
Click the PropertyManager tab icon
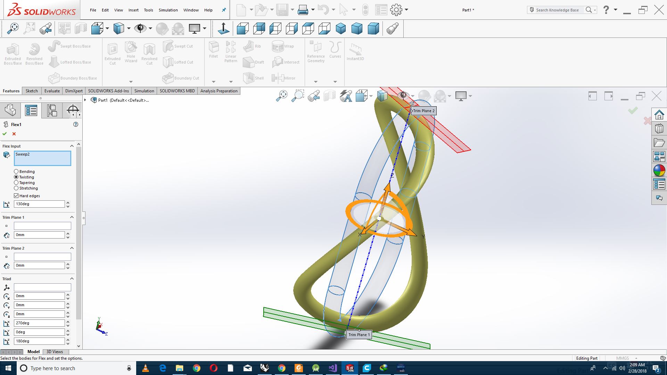31,110
